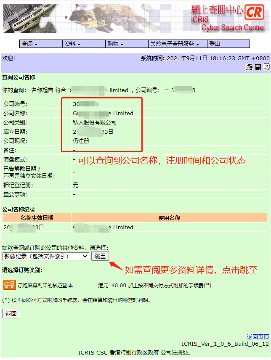This screenshot has height=360, width=271.
Task: Click the 成立日期: label
Action: coord(16,132)
